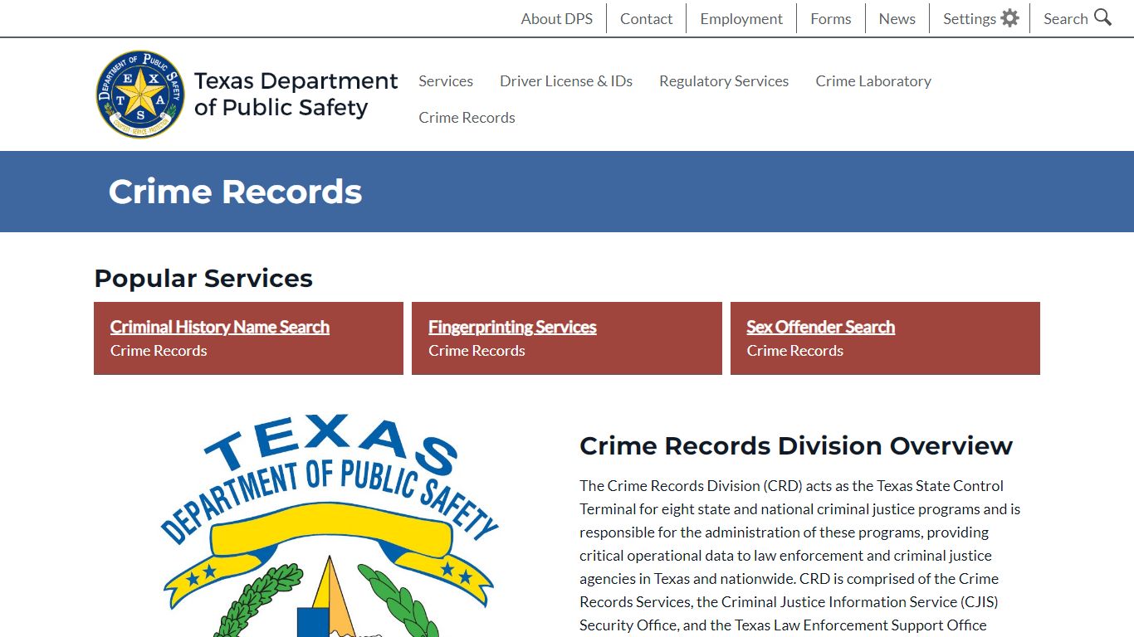Open the Employment link
Image resolution: width=1134 pixels, height=637 pixels.
tap(741, 18)
